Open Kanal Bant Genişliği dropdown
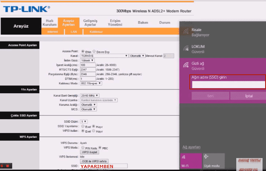 (x=90, y=95)
